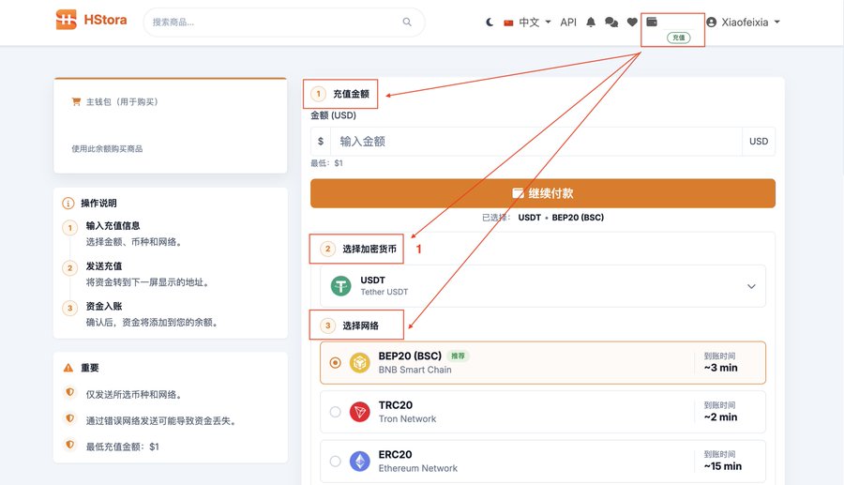This screenshot has width=844, height=485.
Task: Click the Tron network coin icon
Action: click(359, 412)
